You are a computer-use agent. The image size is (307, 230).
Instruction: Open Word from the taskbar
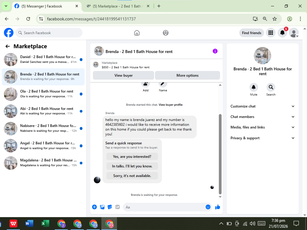[x=29, y=223]
